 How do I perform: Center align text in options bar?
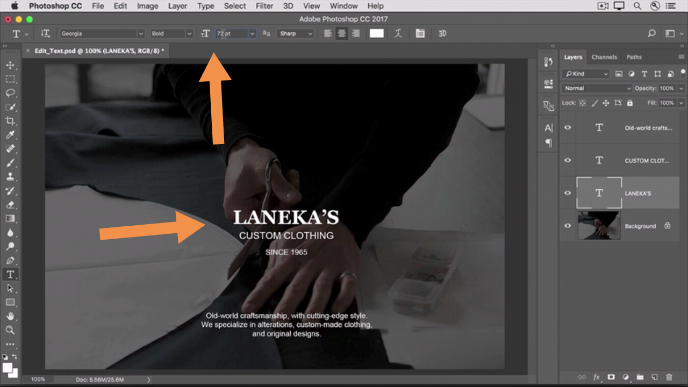(x=341, y=33)
